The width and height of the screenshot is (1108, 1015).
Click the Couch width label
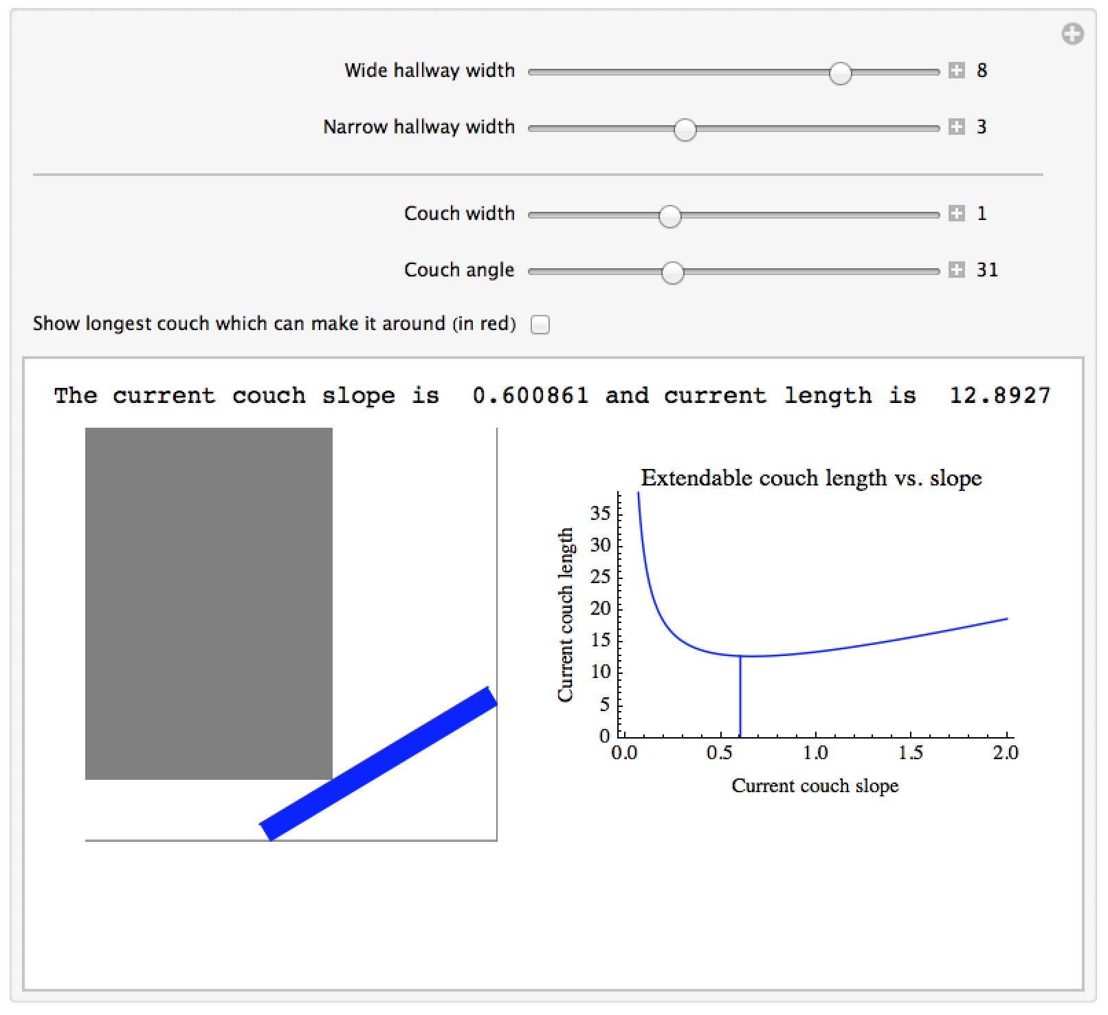point(459,213)
